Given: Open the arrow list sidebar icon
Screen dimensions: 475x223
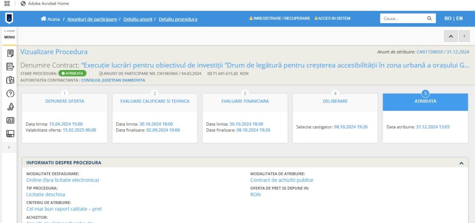Looking at the screenshot, I should [10, 67].
